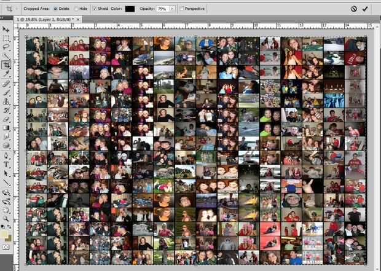Select the Horizontal Type tool
Screen dimensions: 381x271
pyautogui.click(x=6, y=165)
